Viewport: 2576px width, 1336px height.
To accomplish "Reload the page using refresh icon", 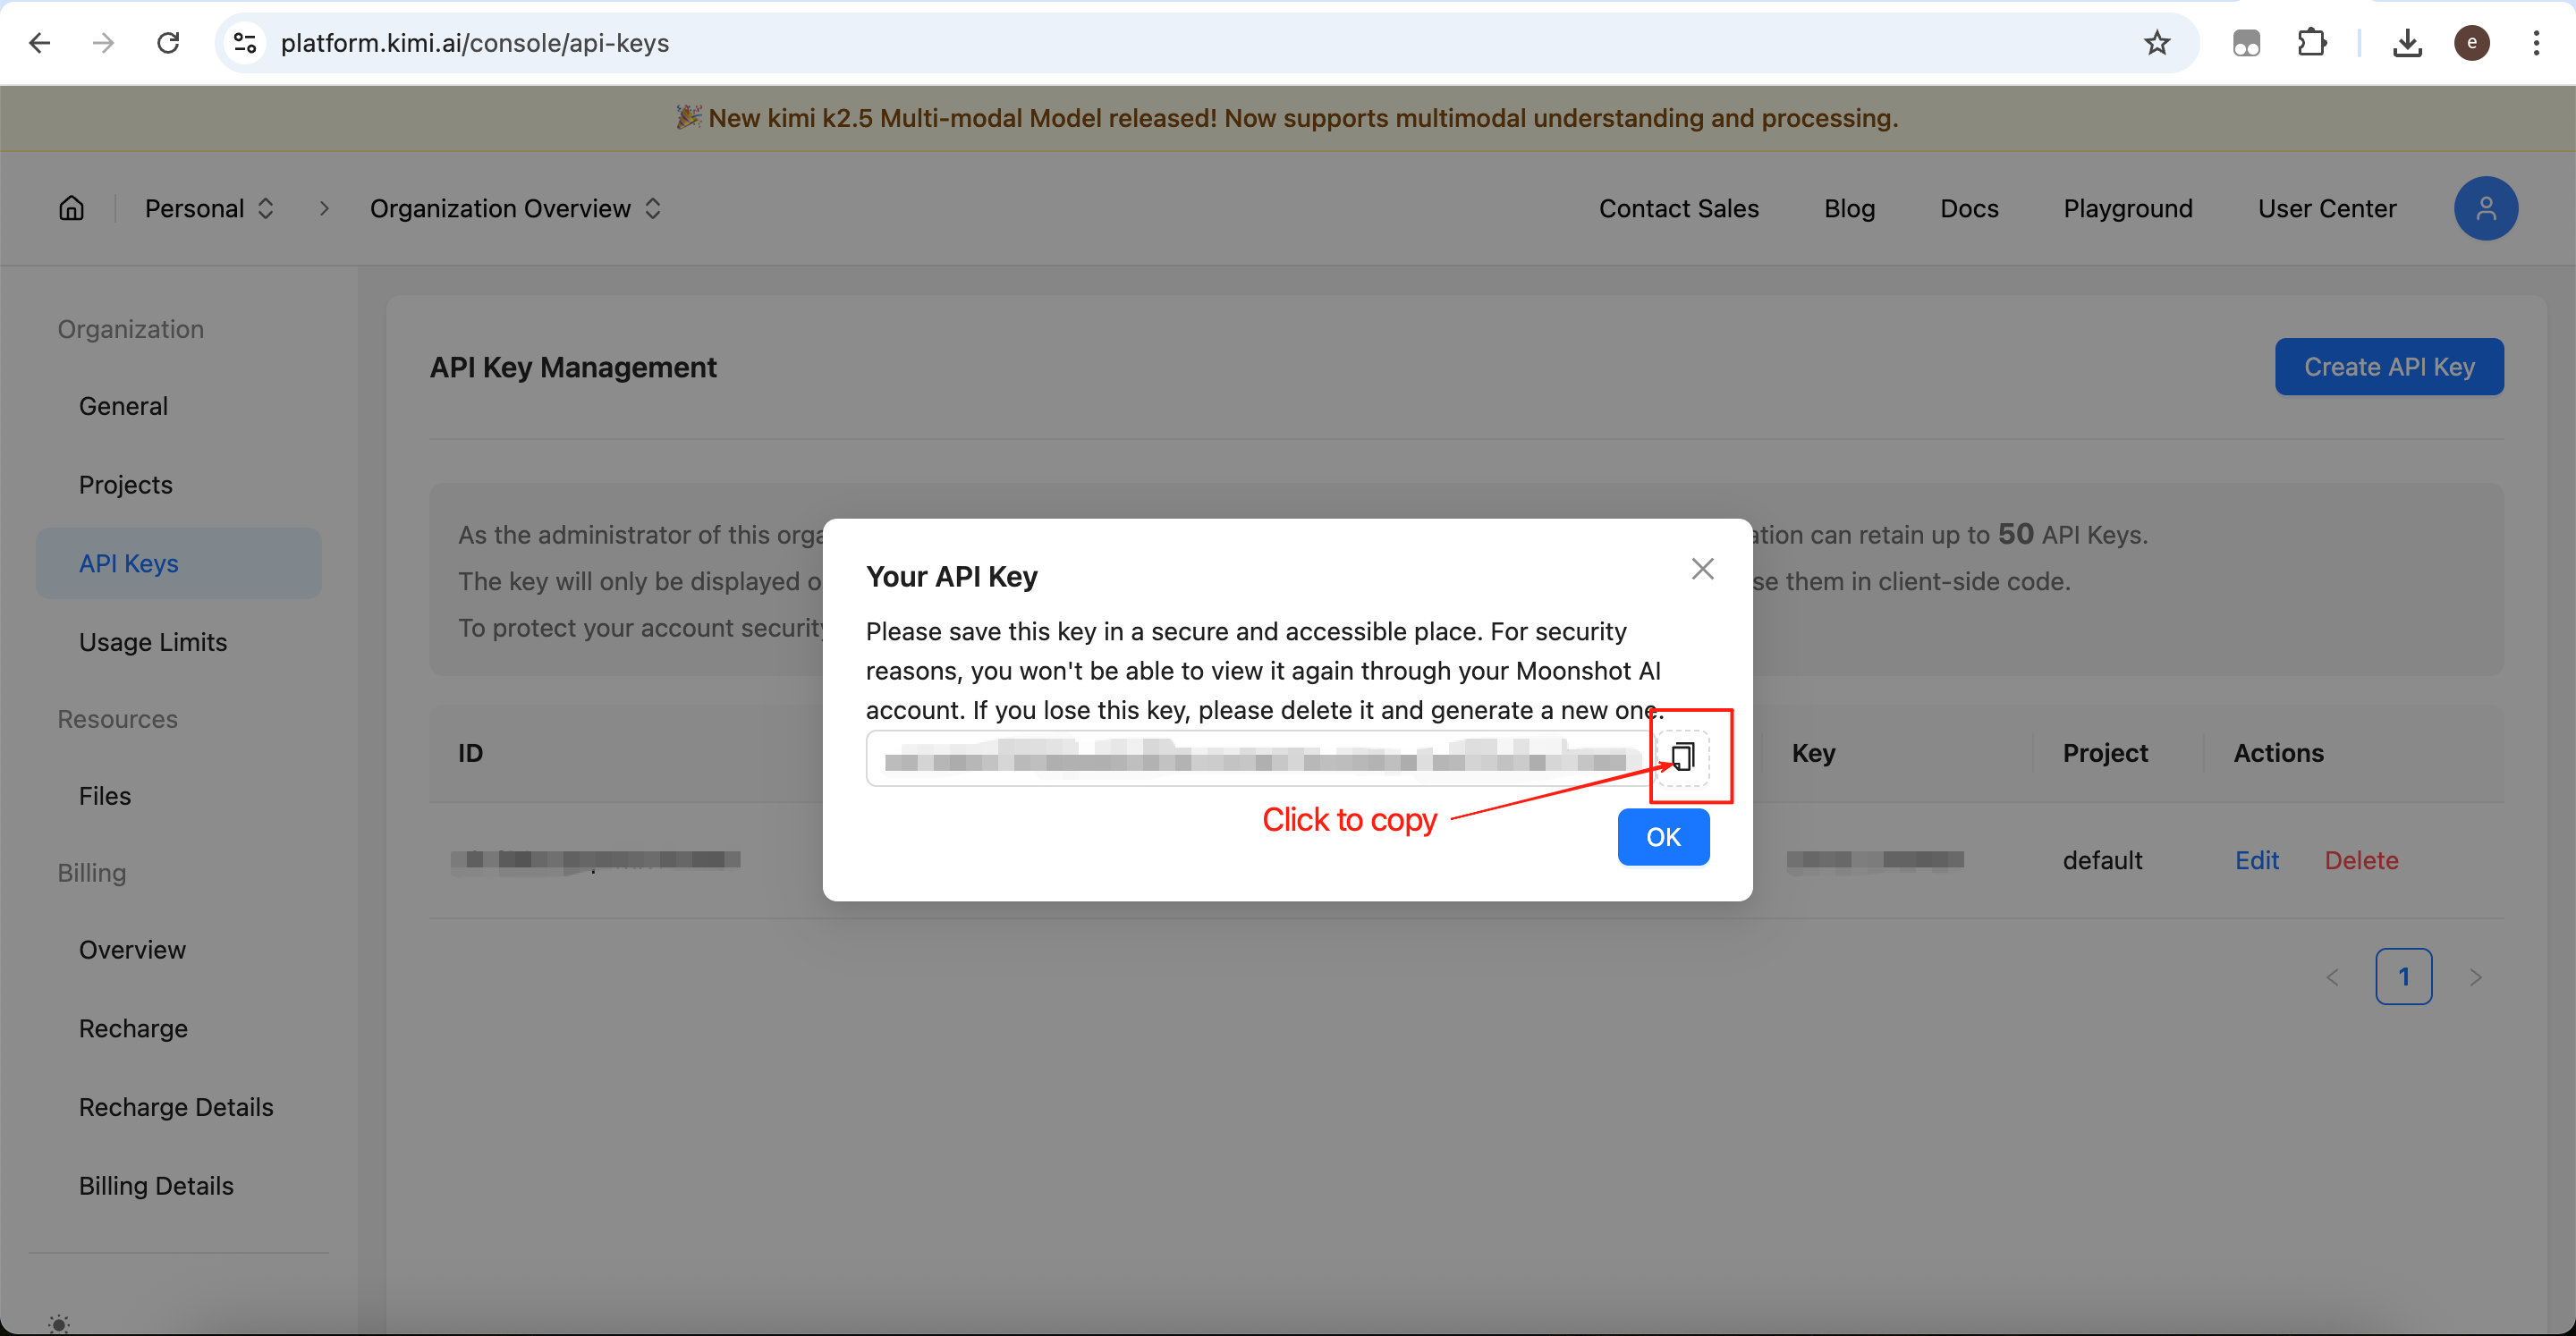I will [168, 43].
